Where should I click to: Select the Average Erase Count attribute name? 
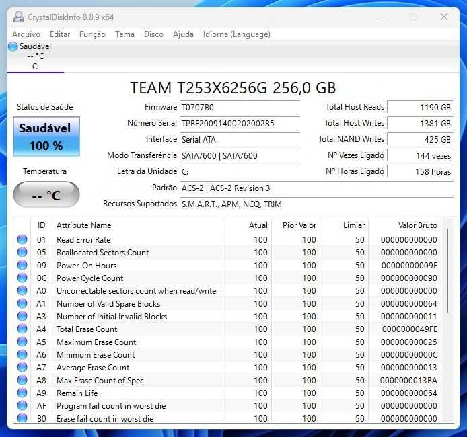(93, 368)
